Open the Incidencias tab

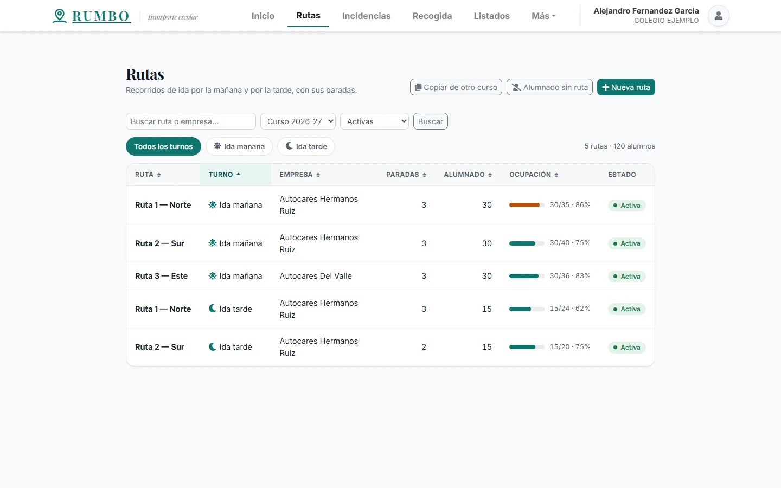366,16
